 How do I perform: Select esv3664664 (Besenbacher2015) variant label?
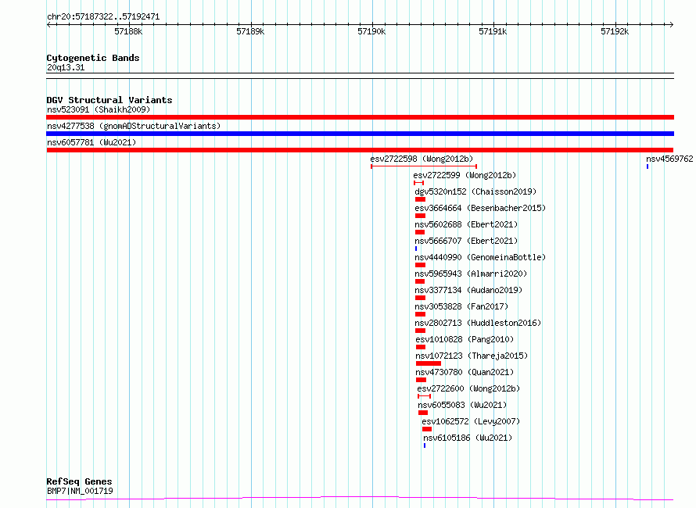pyautogui.click(x=480, y=208)
